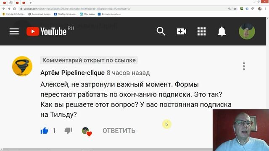
Task: Open YouTube search with magnifier icon
Action: 161,31
